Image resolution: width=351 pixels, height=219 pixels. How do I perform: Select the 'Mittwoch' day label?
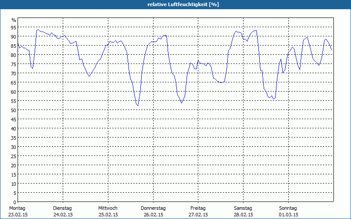point(108,208)
